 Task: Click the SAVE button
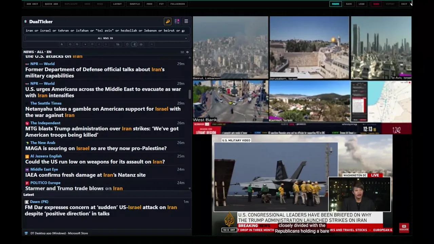349,4
